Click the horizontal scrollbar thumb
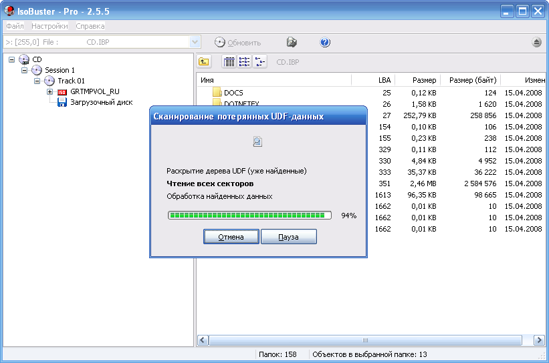The height and width of the screenshot is (363, 549). [x=365, y=340]
